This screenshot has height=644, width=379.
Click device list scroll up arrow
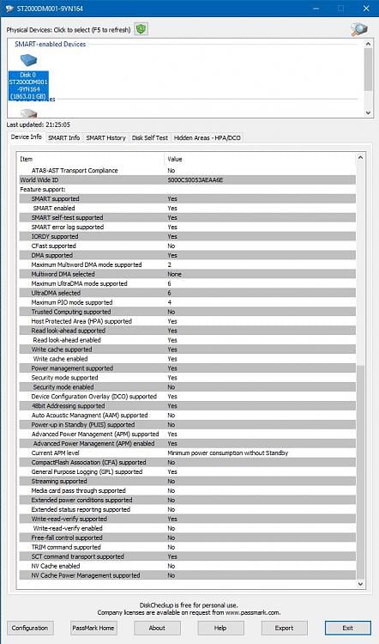pyautogui.click(x=368, y=44)
